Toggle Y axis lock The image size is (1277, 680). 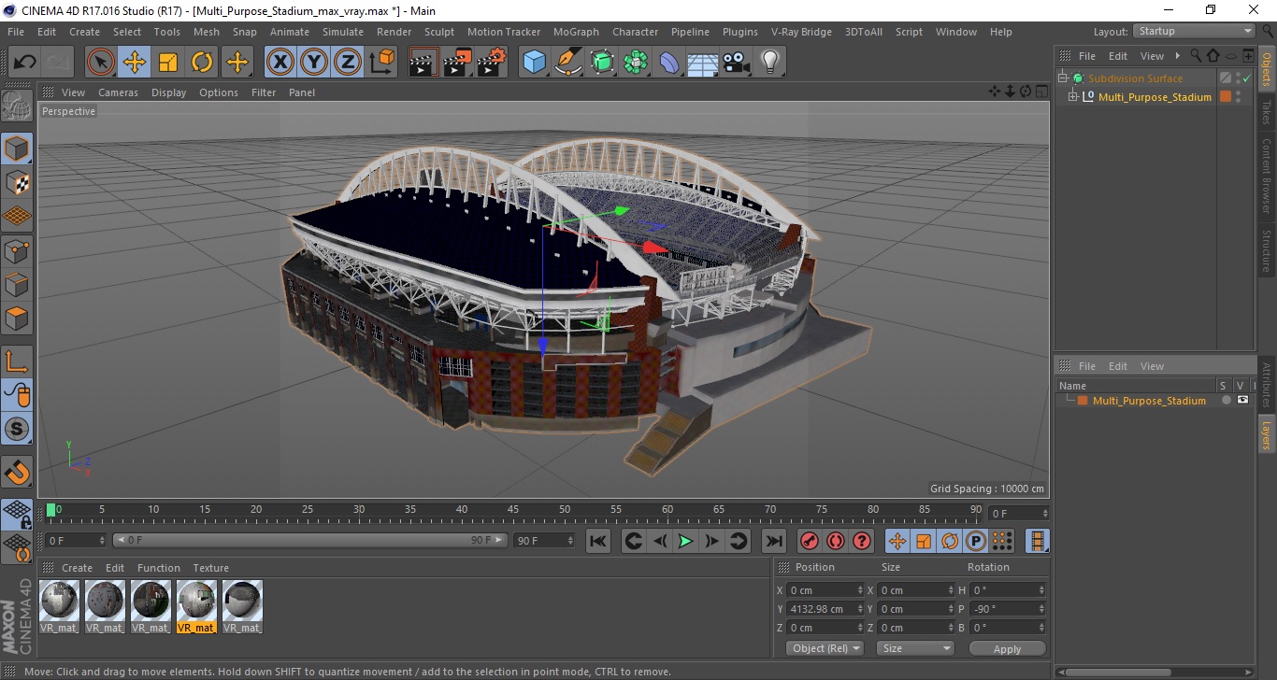click(314, 63)
